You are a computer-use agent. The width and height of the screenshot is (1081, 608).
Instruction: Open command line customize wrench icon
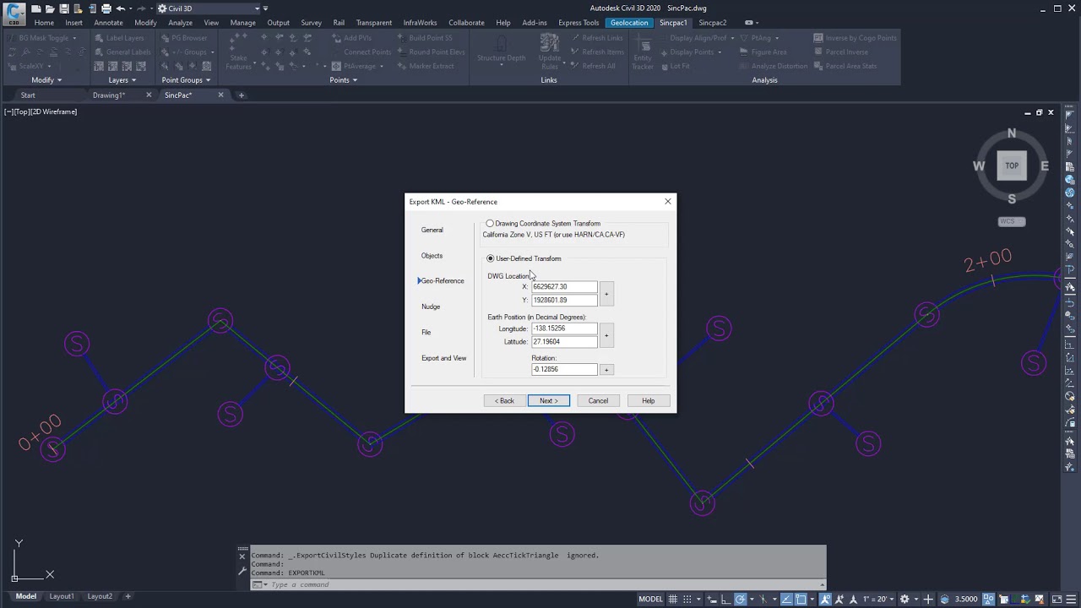(242, 572)
